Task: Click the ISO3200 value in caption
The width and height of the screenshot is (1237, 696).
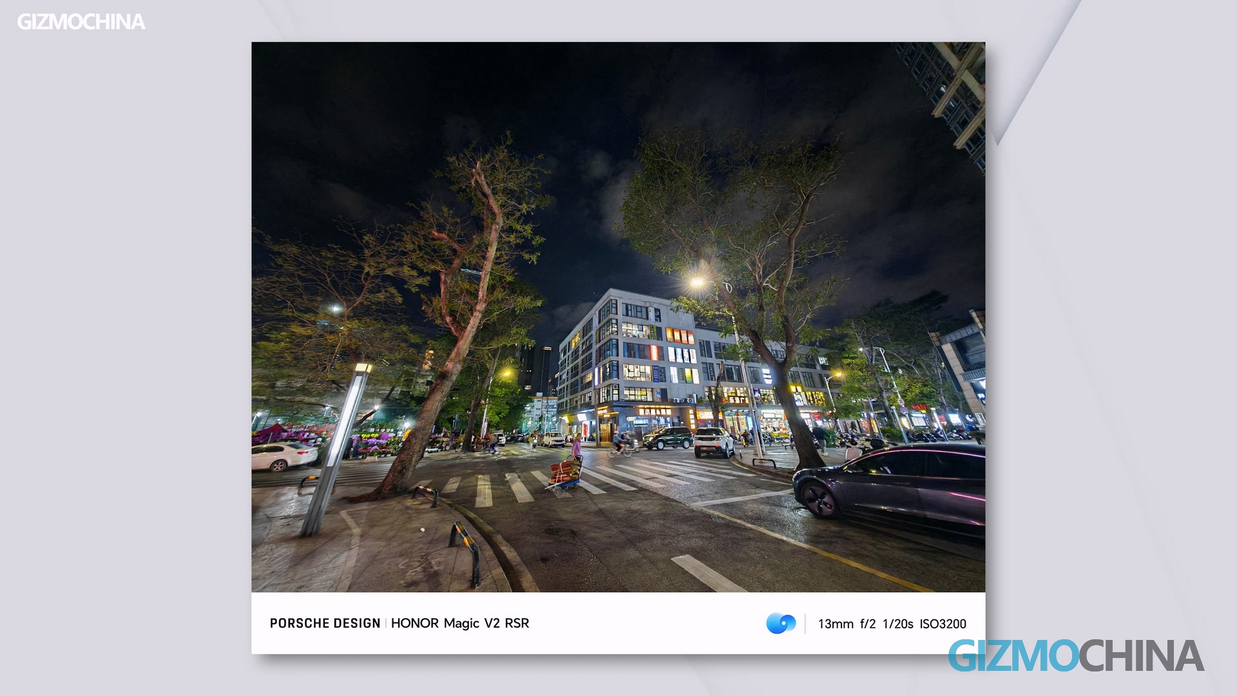Action: 943,624
